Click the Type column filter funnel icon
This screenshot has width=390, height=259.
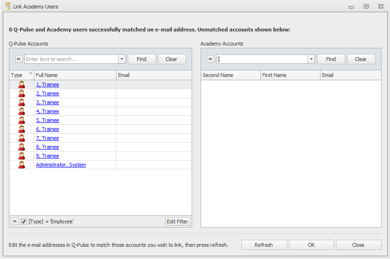(x=31, y=74)
